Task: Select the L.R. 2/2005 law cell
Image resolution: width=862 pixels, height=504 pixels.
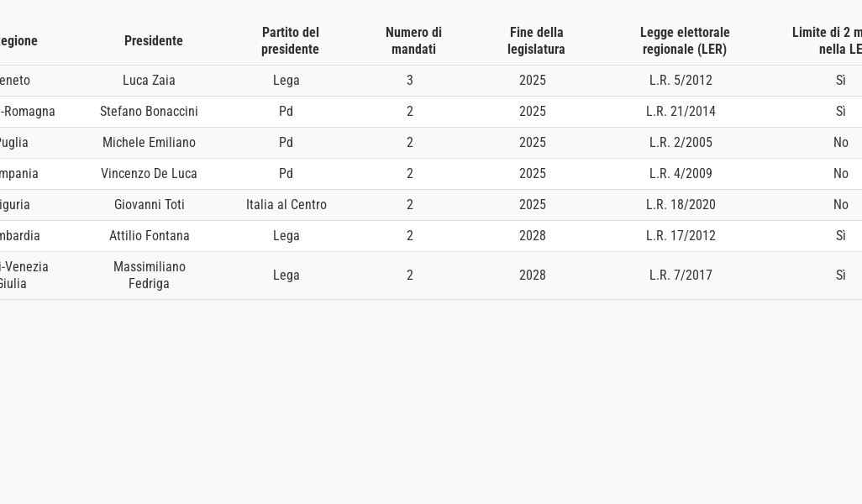Action: click(681, 143)
